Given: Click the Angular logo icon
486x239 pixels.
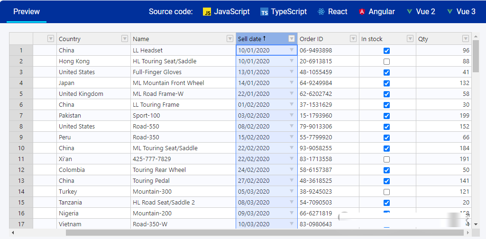Looking at the screenshot, I should 362,12.
